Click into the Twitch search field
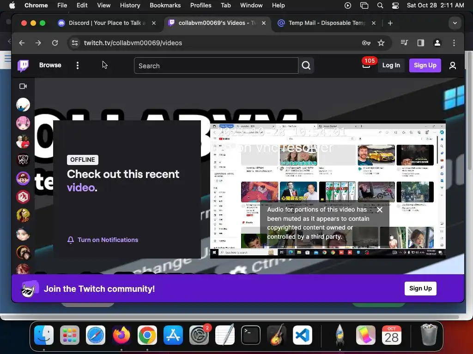 [216, 65]
